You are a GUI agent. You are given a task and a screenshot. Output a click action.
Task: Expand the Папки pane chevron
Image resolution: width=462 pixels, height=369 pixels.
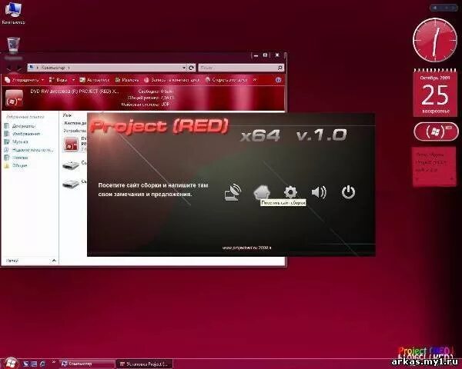coord(54,261)
